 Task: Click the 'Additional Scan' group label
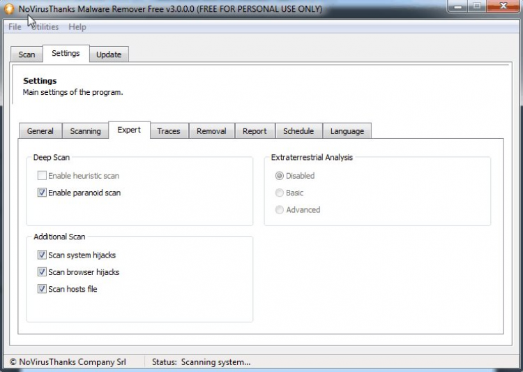coord(59,237)
